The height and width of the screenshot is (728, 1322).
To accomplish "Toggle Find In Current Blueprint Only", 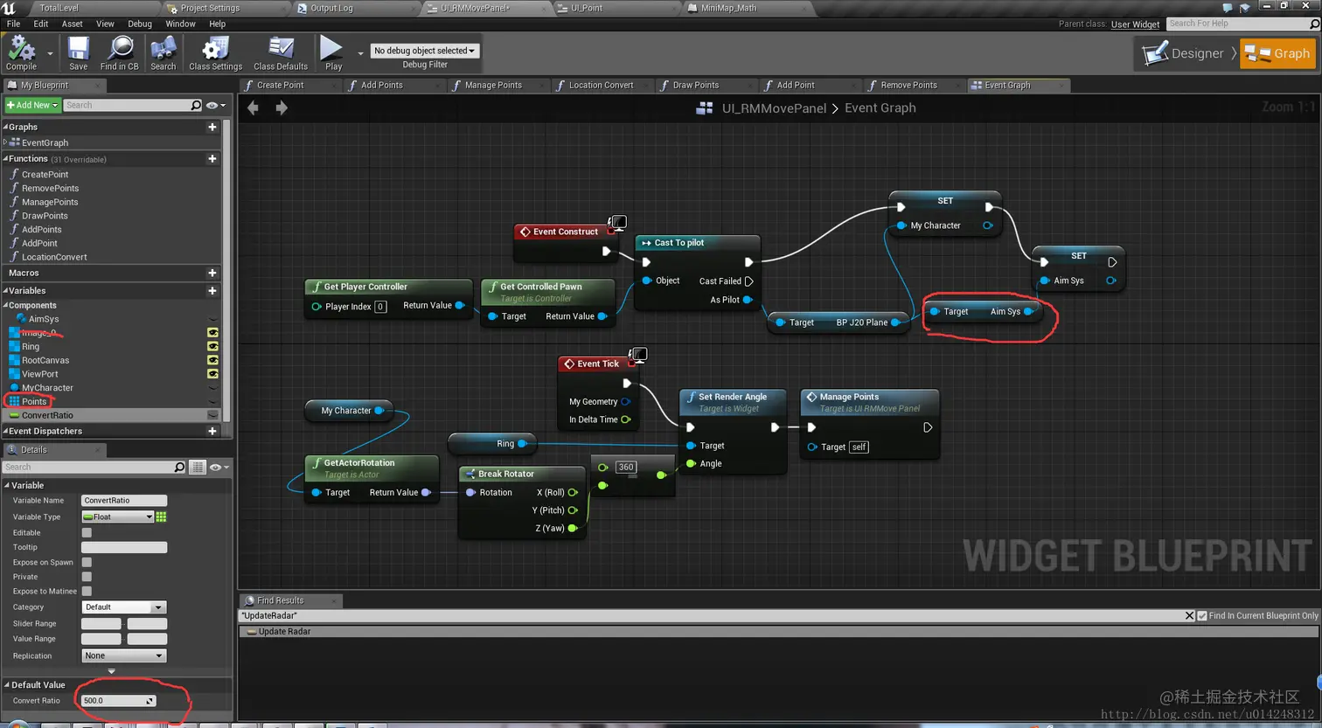I will point(1202,615).
